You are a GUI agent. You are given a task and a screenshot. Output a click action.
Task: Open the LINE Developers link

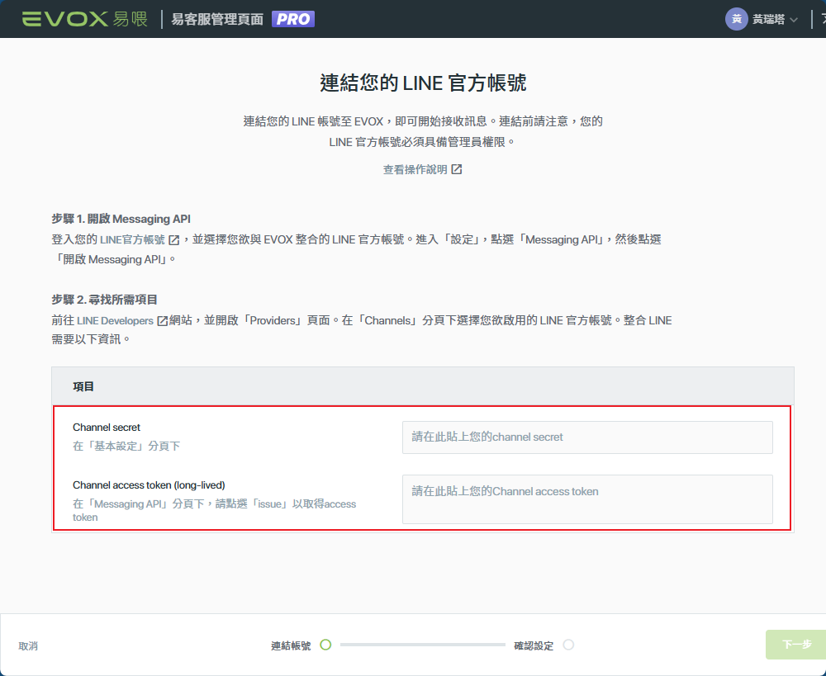point(115,320)
